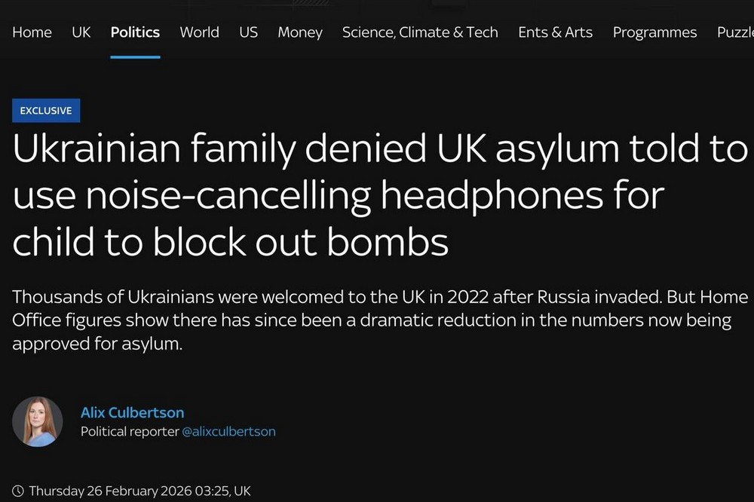Select the Politics tab in the navigation
This screenshot has width=754, height=502.
click(x=135, y=32)
